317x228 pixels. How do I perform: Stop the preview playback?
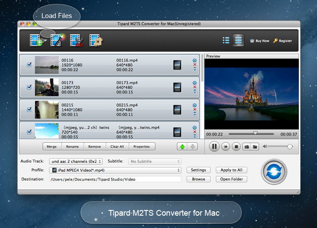[236, 147]
